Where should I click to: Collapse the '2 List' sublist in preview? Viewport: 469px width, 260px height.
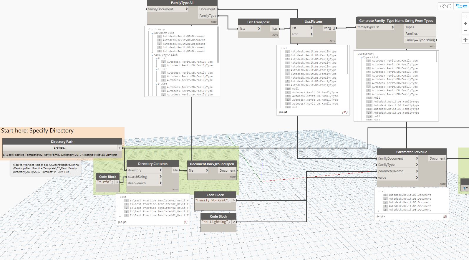point(157,84)
